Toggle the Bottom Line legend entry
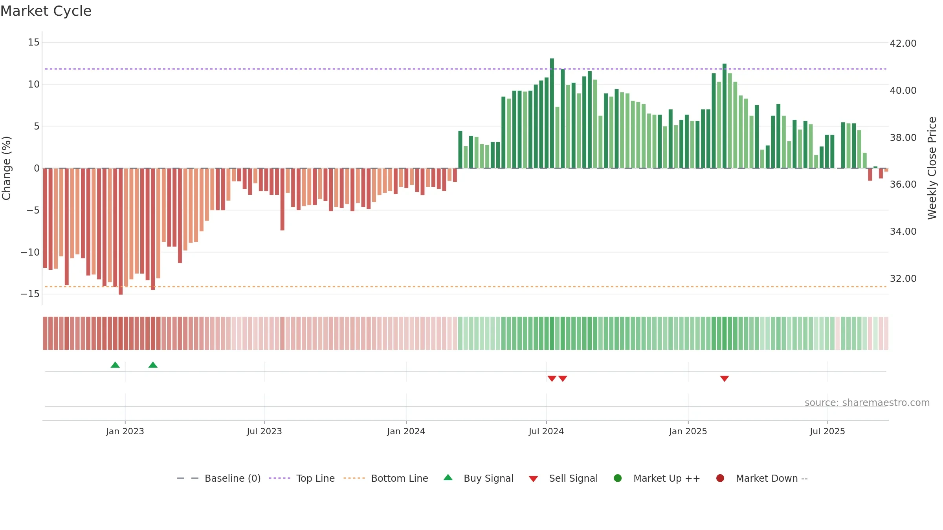Viewport: 943px width, 530px height. (386, 478)
